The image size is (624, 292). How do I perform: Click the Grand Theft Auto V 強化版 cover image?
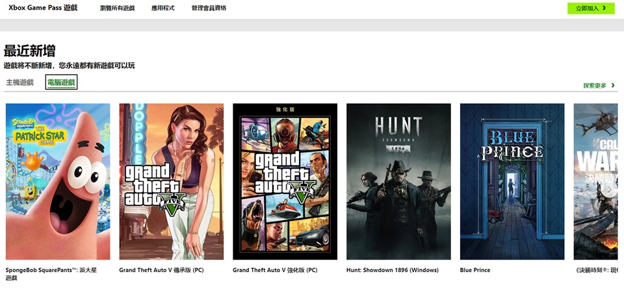285,182
